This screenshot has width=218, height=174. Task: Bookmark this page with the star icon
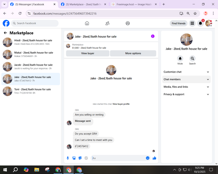point(195,13)
